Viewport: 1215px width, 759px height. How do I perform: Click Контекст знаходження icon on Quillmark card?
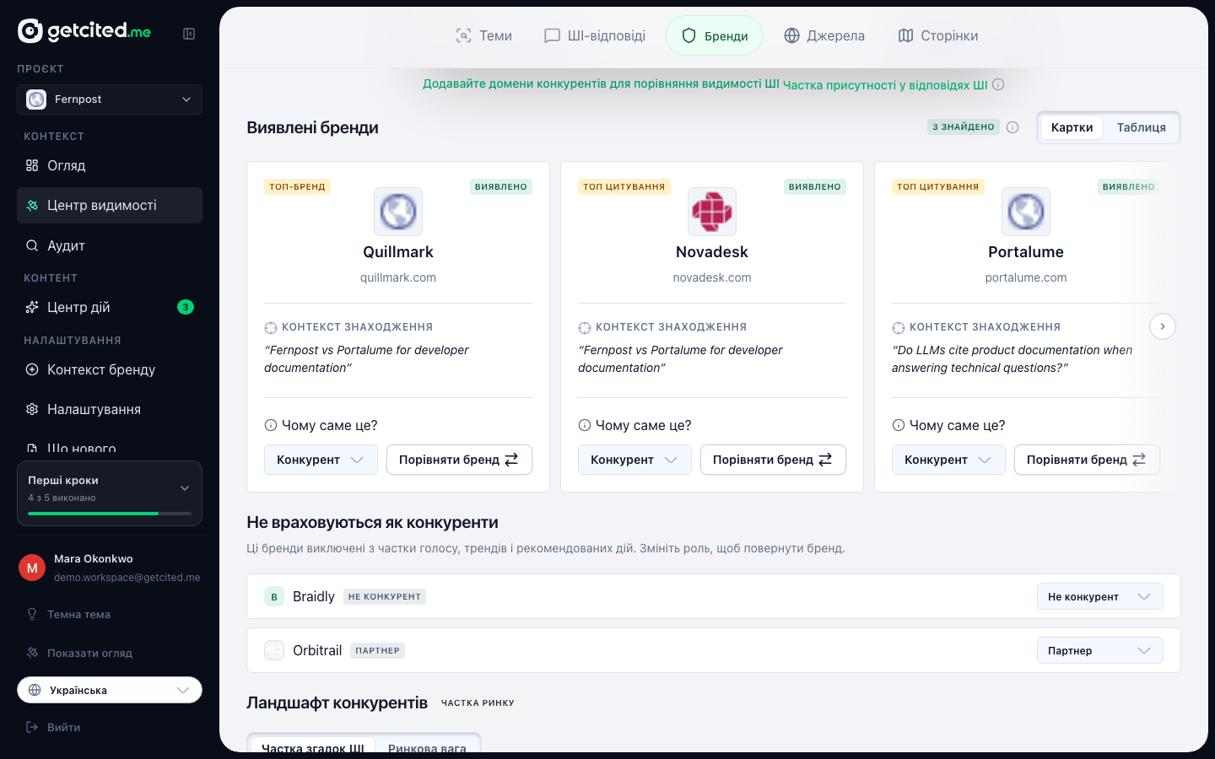pyautogui.click(x=271, y=327)
